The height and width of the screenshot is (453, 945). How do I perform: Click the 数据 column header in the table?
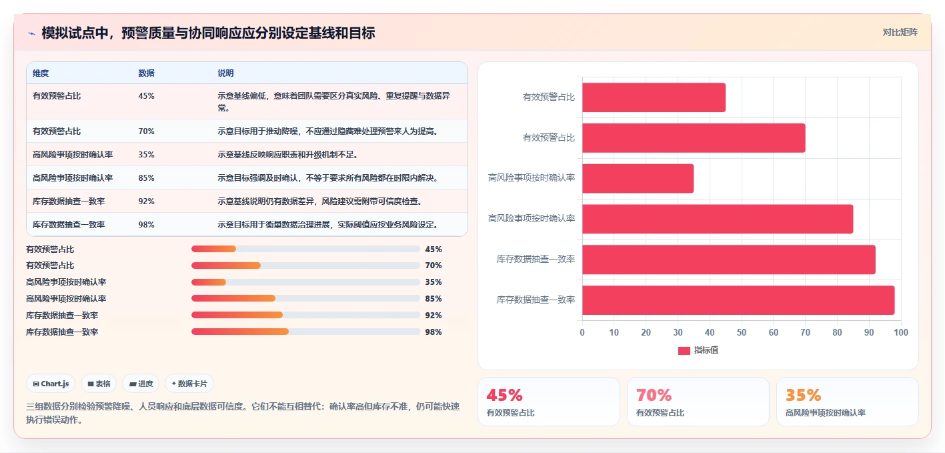[146, 73]
